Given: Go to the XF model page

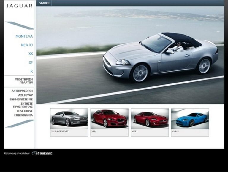Looking at the screenshot, I should coord(31,62).
